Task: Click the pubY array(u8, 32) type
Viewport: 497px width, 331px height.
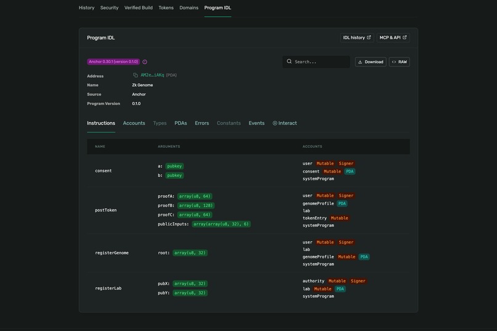Action: tap(190, 293)
